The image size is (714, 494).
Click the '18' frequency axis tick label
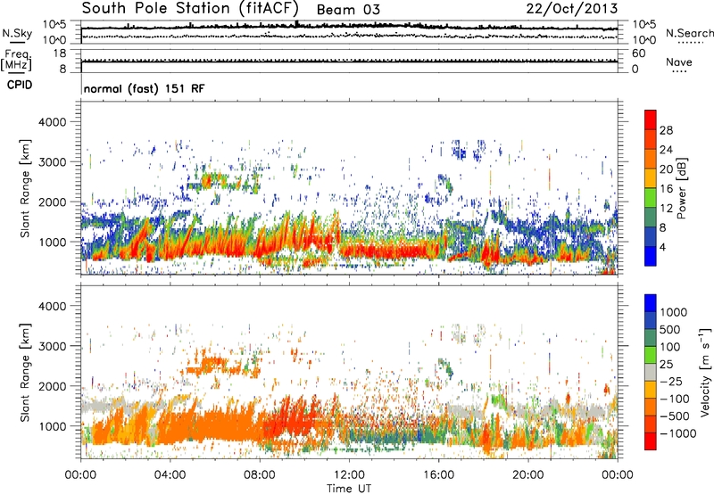[x=60, y=54]
